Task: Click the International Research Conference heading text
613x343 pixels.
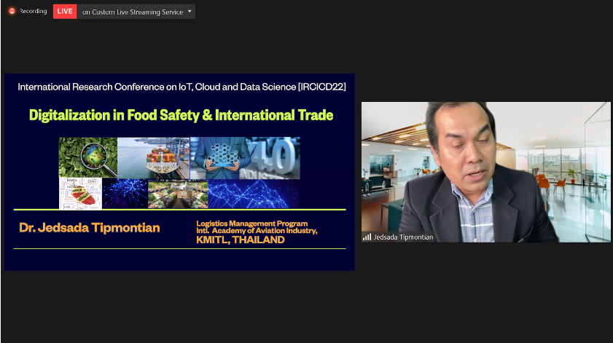Action: [x=181, y=87]
